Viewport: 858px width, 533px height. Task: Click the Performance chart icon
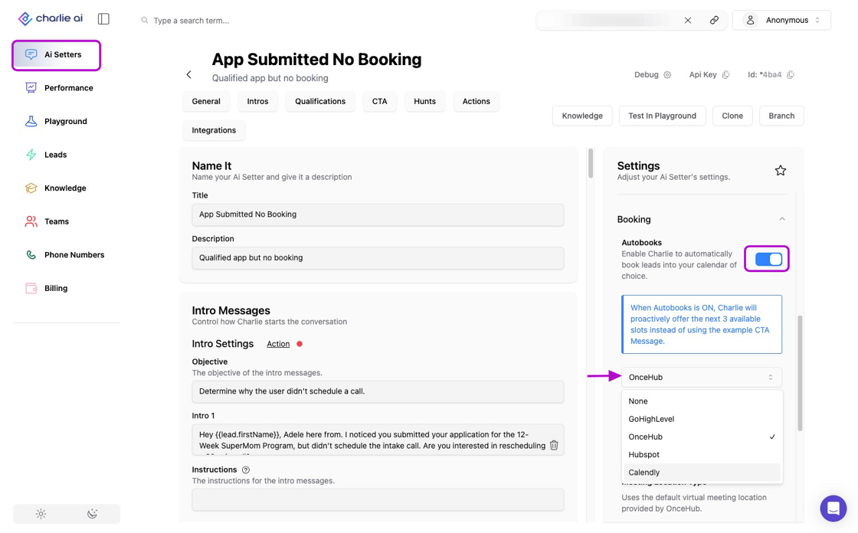click(x=31, y=87)
